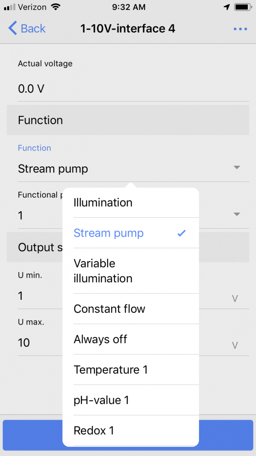Viewport: 256px width, 456px height.
Task: Open the Functional parameter dropdown arrow
Action: click(237, 215)
